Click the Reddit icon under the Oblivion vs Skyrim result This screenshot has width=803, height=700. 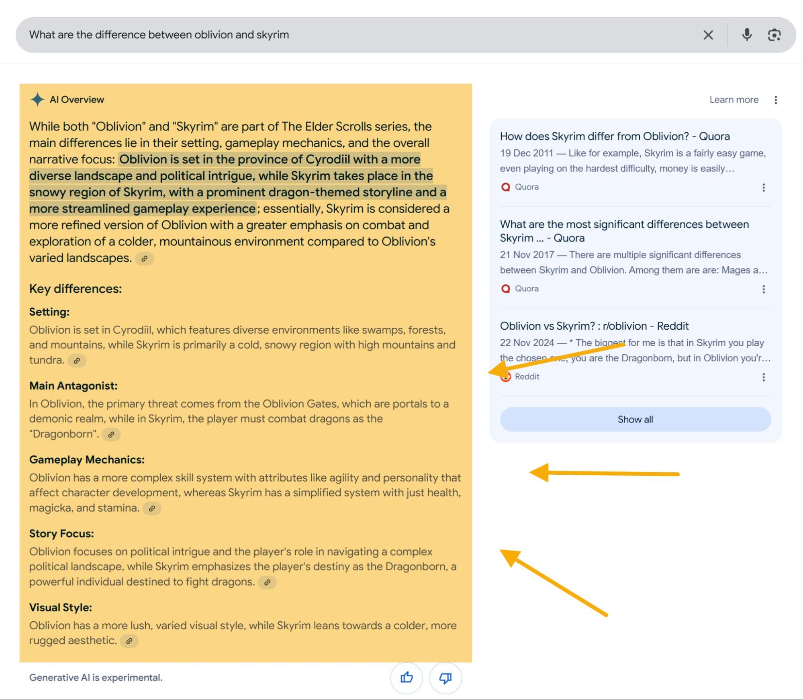click(506, 376)
